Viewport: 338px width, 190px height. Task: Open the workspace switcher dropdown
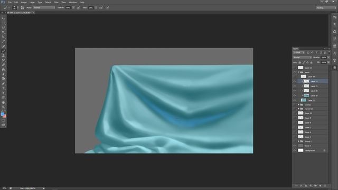[326, 8]
